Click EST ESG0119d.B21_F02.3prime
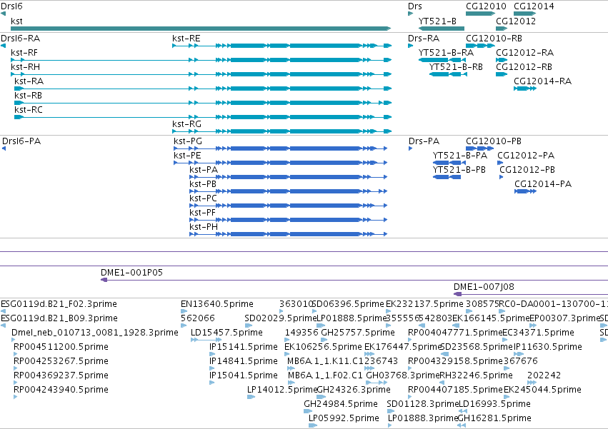Viewport: 608px width, 429px height. point(3,311)
